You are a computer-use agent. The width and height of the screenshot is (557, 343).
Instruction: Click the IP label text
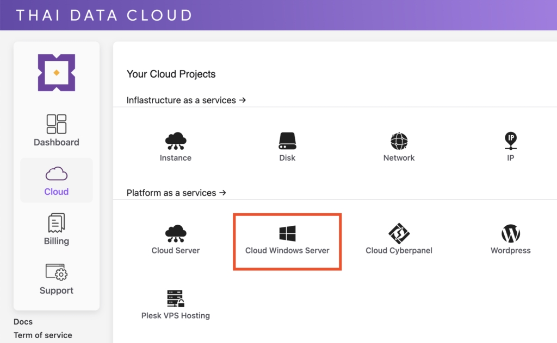(510, 158)
